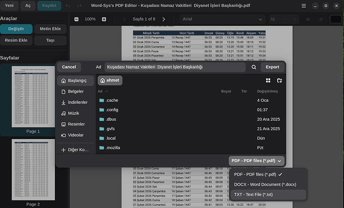This screenshot has width=344, height=208.
Task: Go to İndirilenler in the sidebar
Action: [x=75, y=102]
